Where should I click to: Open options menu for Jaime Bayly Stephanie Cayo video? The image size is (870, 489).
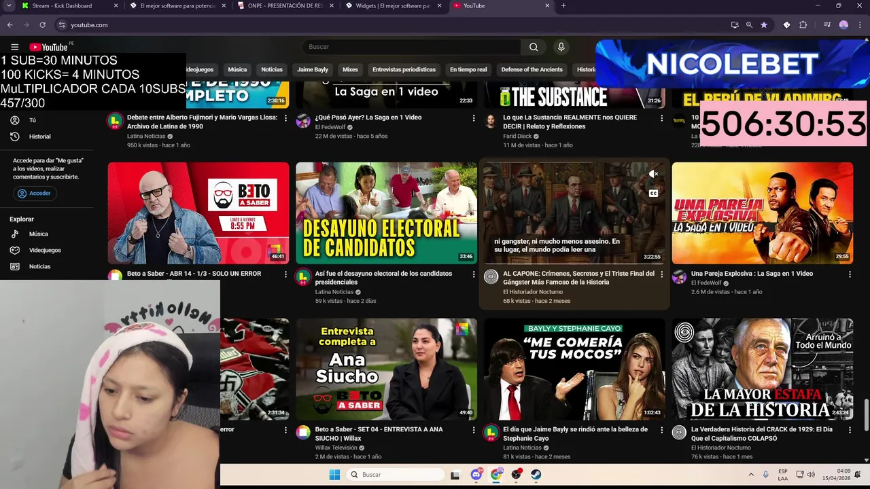[661, 431]
